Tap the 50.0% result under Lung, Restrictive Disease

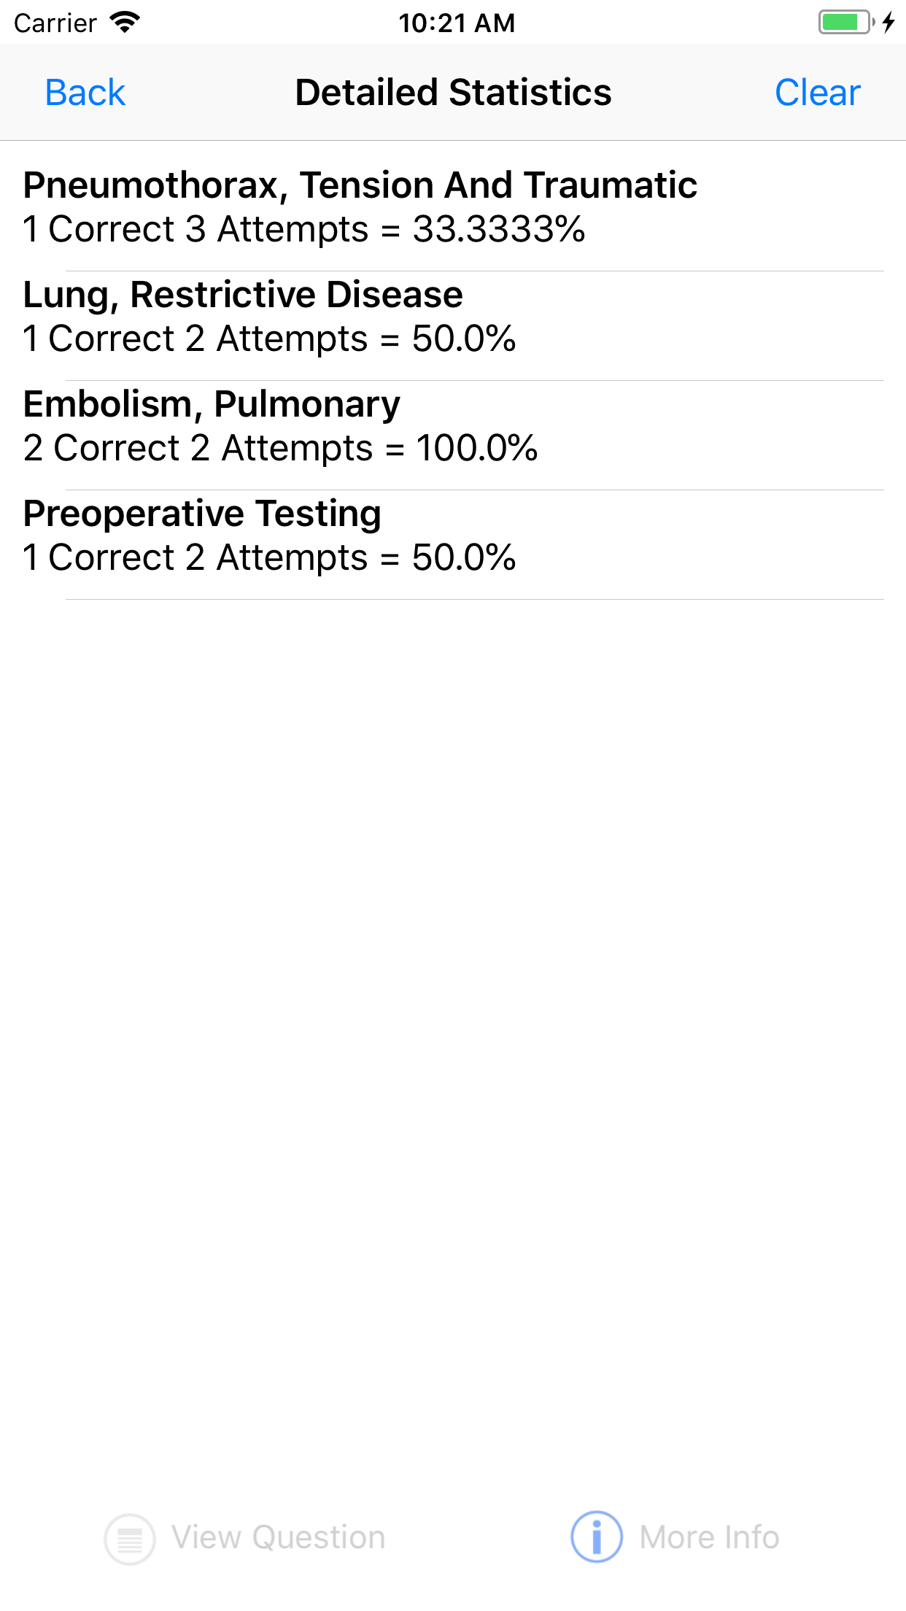coord(269,339)
